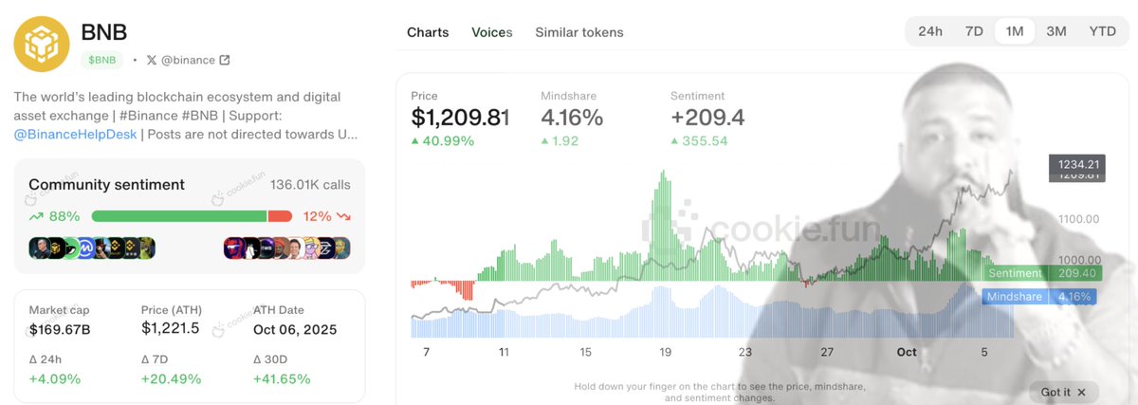
Task: Open the bearish avatar with a Z logo
Action: (x=326, y=249)
